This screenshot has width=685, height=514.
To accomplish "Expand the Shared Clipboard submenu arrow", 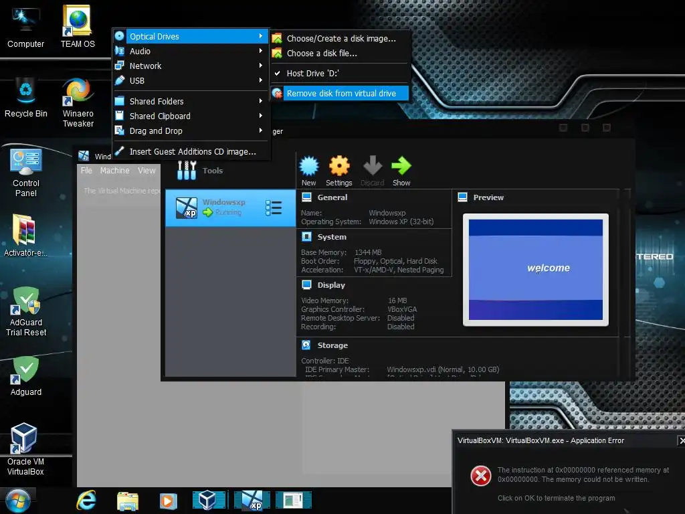I will coord(261,116).
